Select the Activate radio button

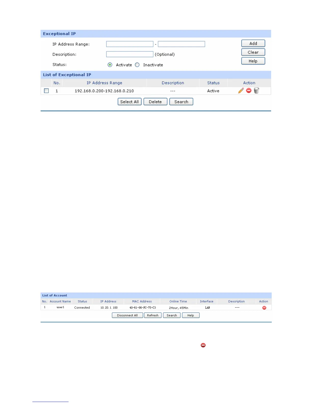[x=110, y=65]
